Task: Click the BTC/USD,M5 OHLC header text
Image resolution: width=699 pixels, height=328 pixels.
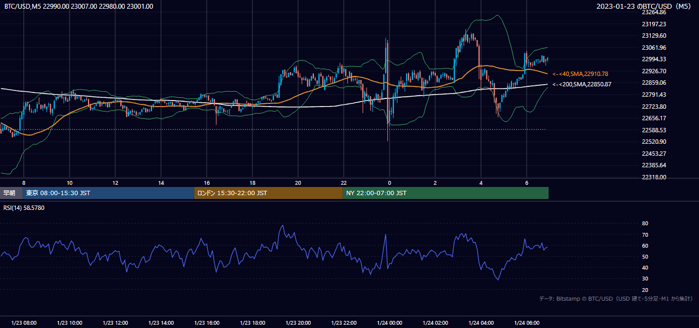Action: click(79, 6)
